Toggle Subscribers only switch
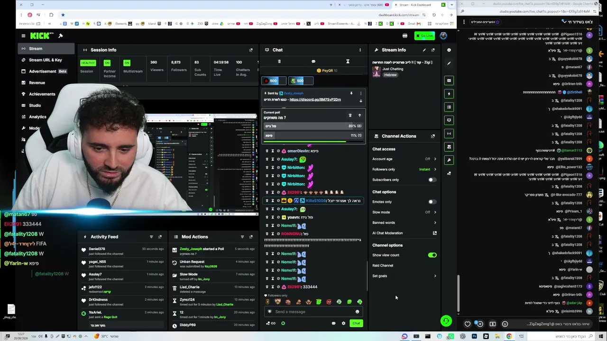This screenshot has height=341, width=607. tap(432, 180)
